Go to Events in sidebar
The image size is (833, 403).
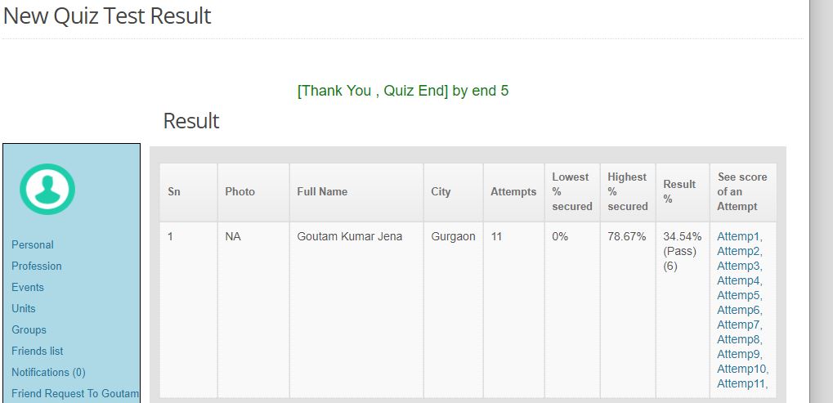click(28, 287)
